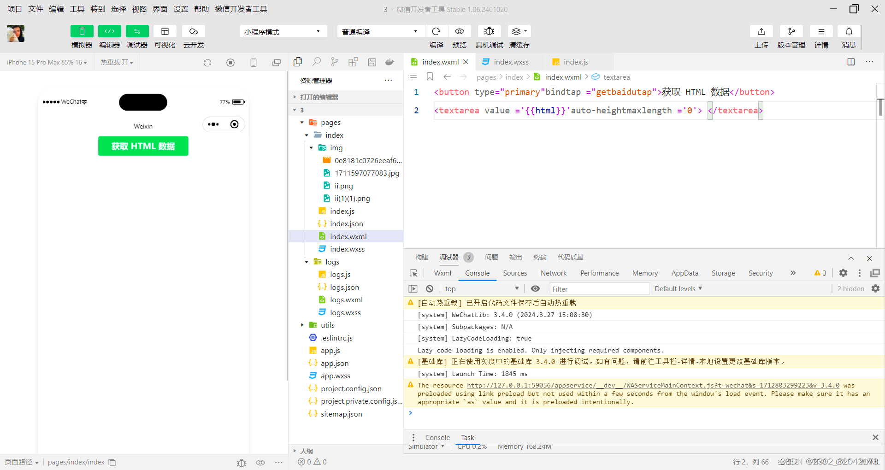Open the 模拟器 (Simulator) panel
Image resolution: width=885 pixels, height=470 pixels.
pos(82,36)
